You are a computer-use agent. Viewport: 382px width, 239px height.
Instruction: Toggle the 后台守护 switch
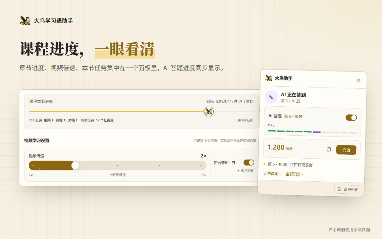pos(249,163)
